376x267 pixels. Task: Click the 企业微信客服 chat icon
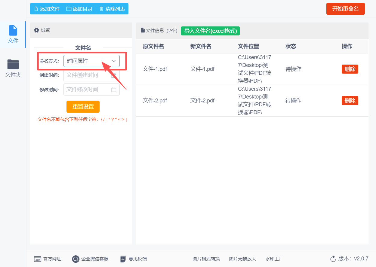point(76,259)
